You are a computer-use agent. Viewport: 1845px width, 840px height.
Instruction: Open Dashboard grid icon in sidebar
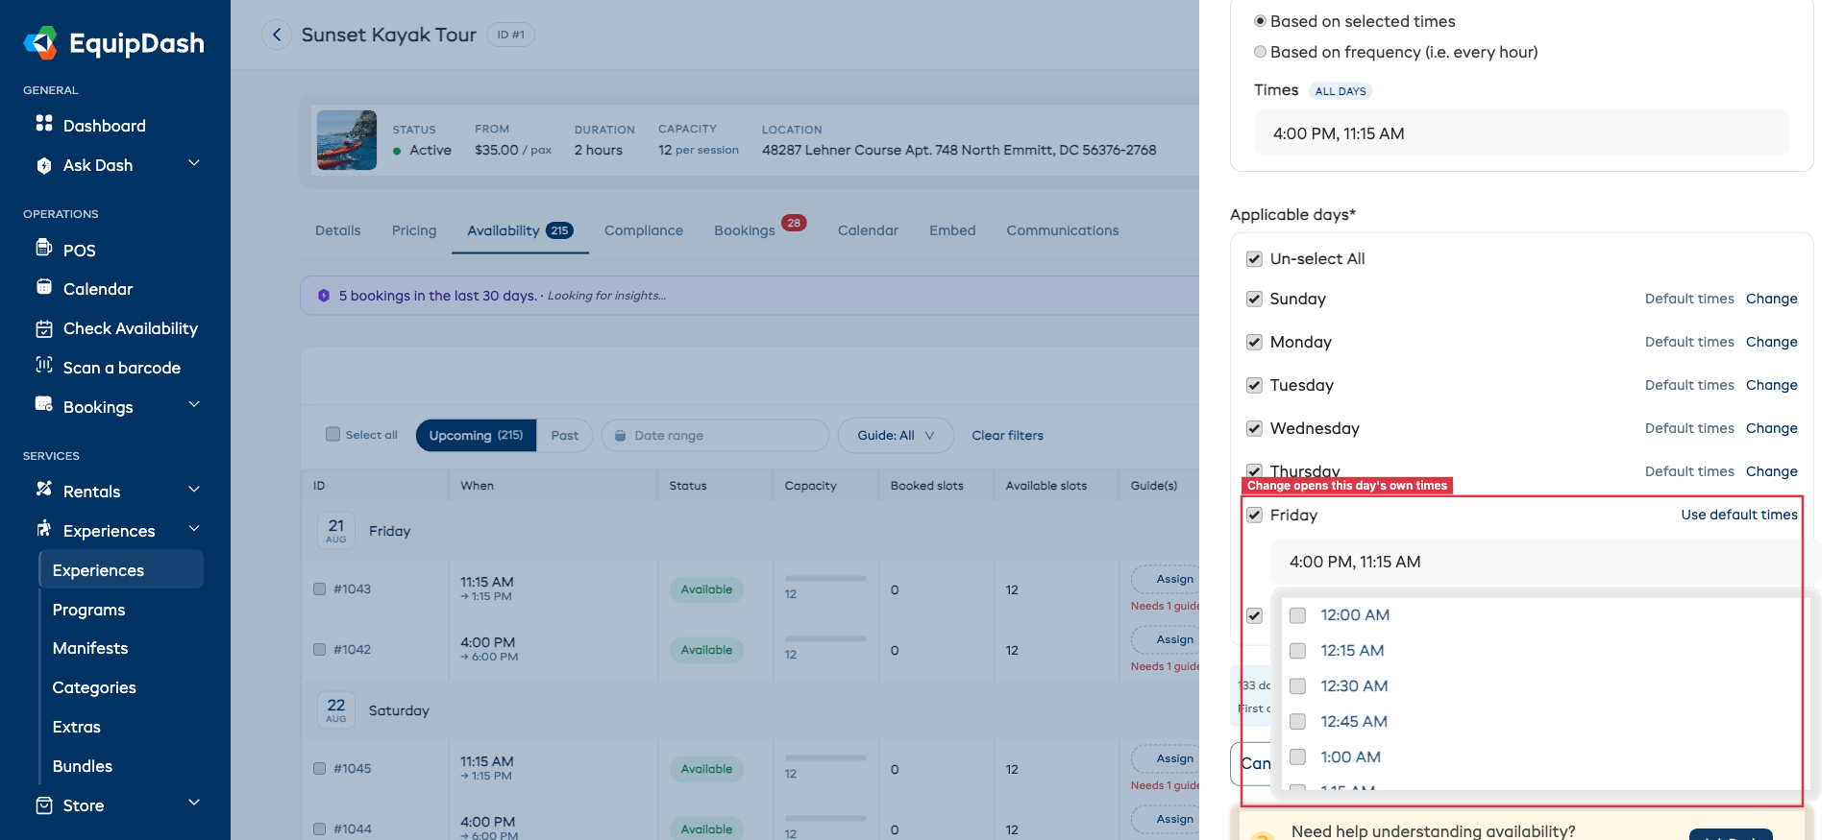[x=44, y=124]
